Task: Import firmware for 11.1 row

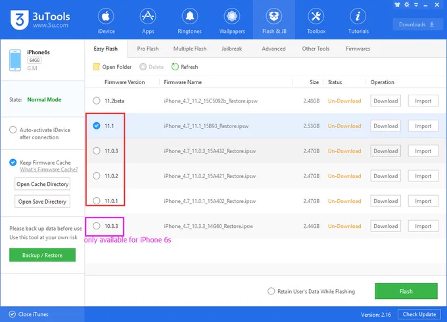Action: pyautogui.click(x=423, y=126)
